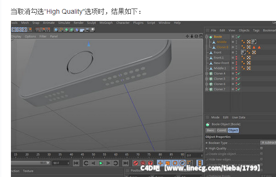Toggle the Hide new edges checkbox
The height and width of the screenshot is (177, 276).
(x=262, y=159)
